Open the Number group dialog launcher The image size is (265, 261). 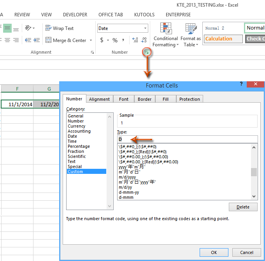point(147,52)
